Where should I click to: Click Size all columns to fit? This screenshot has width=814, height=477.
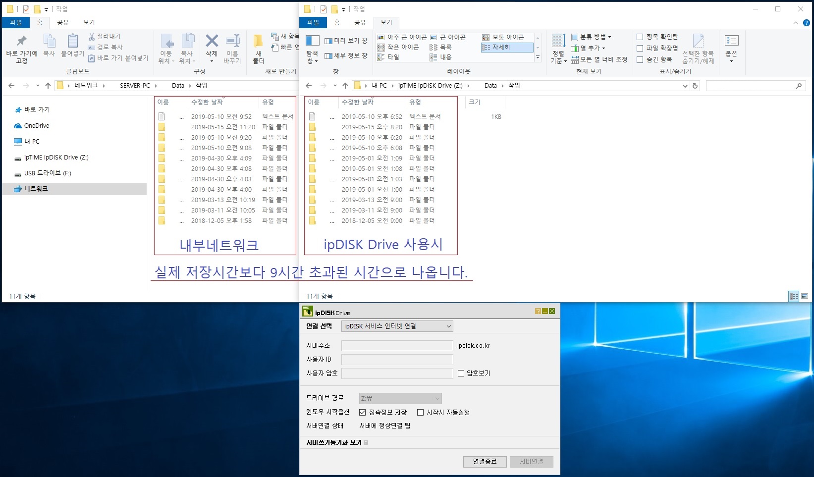click(x=598, y=59)
